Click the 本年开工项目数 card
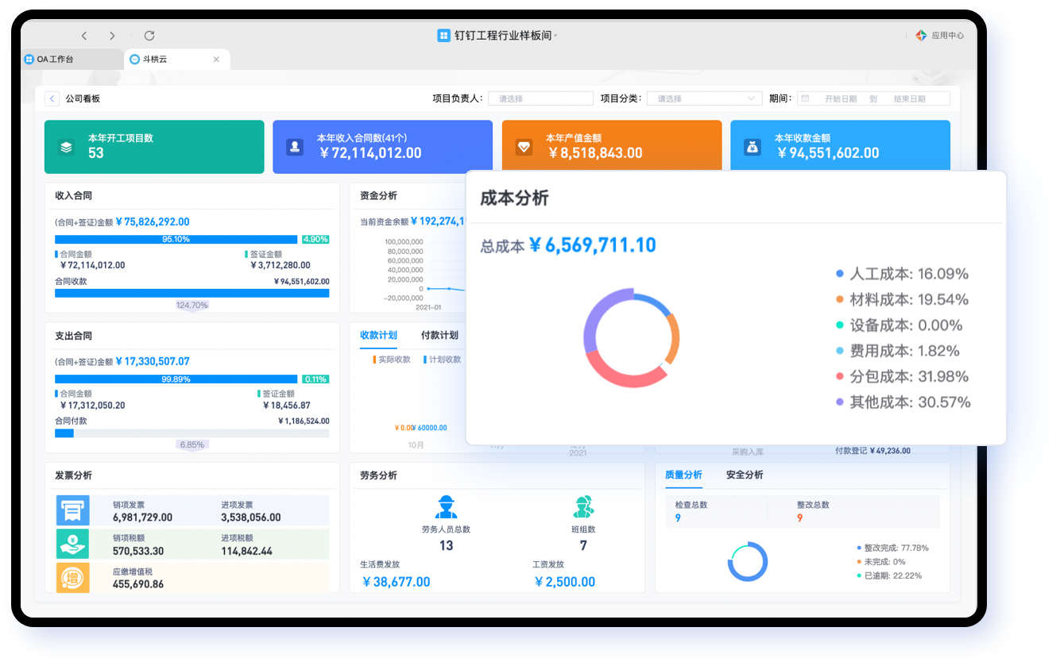Viewport: 1060px width, 662px height. 154,147
